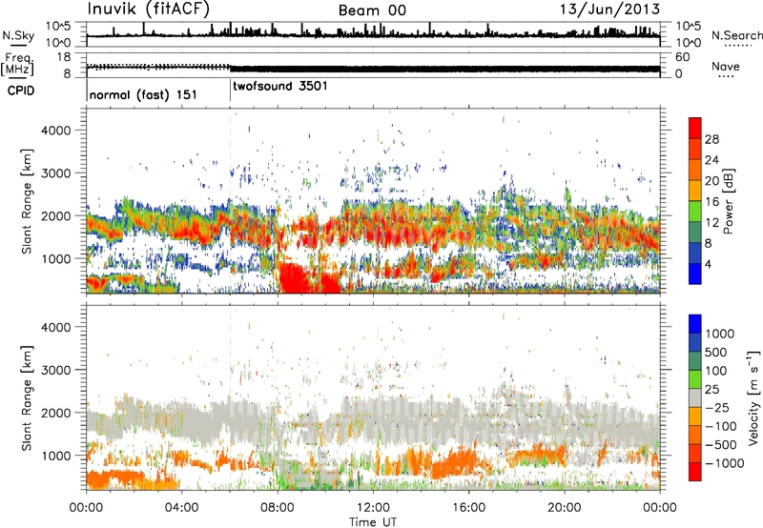This screenshot has height=528, width=763.
Task: Click the '1000' range tick of velocity plot
Action: click(55, 456)
